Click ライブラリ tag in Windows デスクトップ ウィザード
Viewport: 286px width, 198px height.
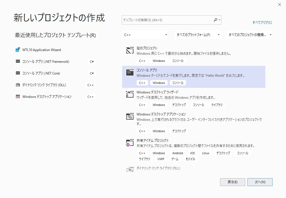click(x=217, y=105)
